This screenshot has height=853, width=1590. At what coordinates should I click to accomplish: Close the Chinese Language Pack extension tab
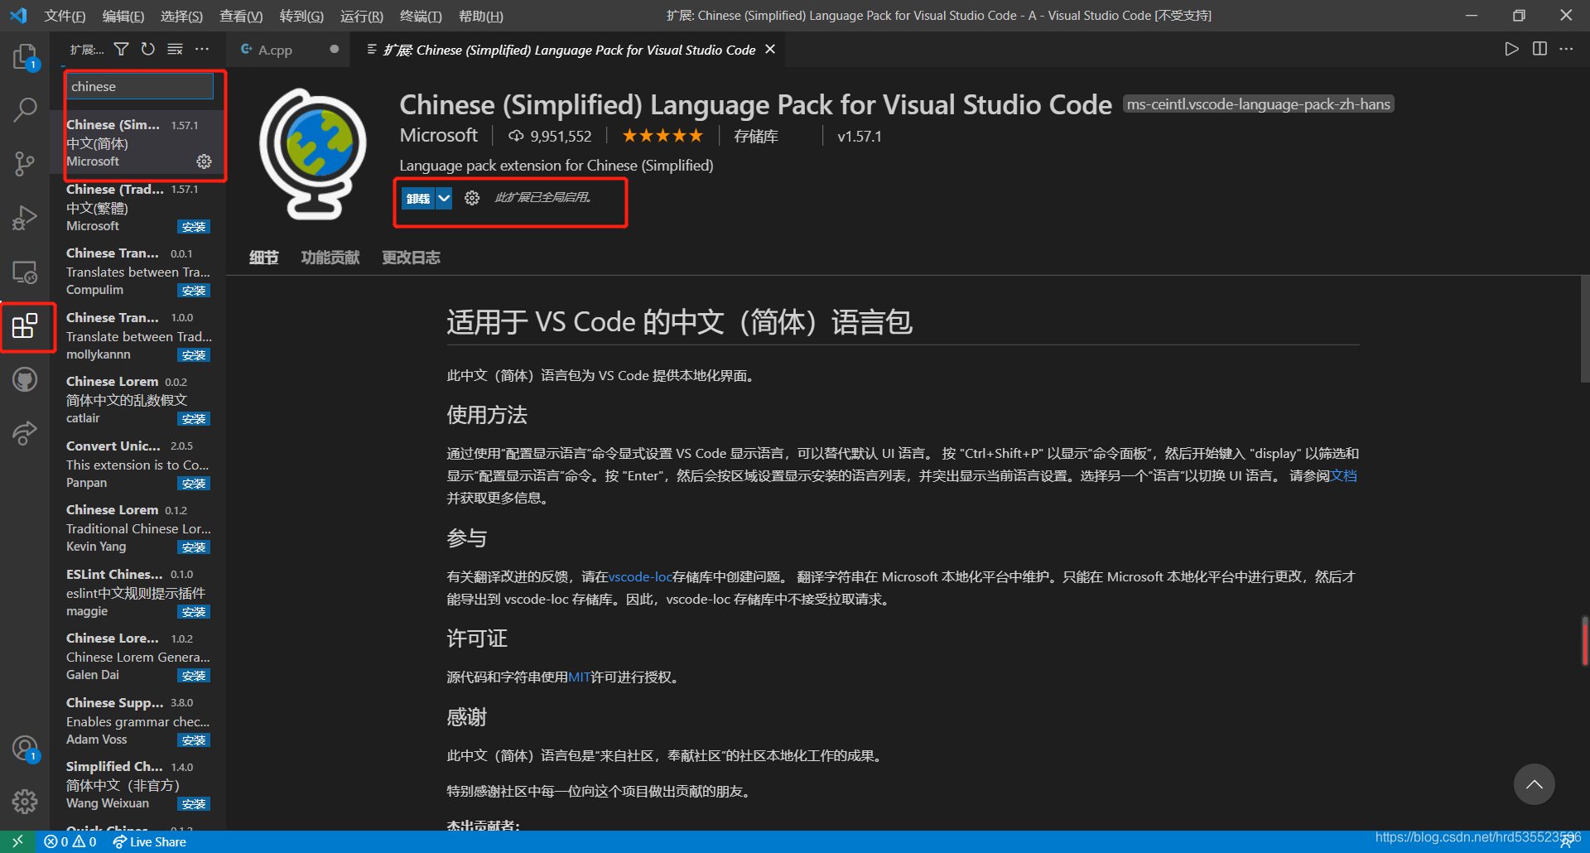pos(770,50)
